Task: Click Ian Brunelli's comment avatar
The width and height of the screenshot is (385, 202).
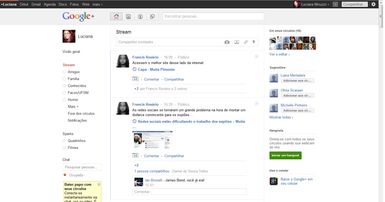Action: point(139,182)
